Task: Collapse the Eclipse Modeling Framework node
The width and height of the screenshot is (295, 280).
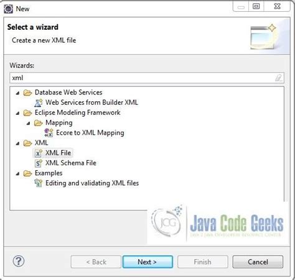Action: point(18,113)
